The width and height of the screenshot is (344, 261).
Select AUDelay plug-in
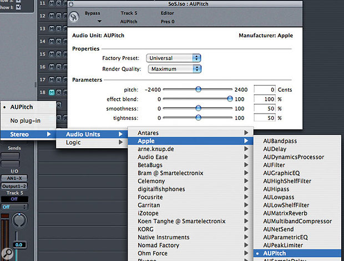(x=297, y=149)
